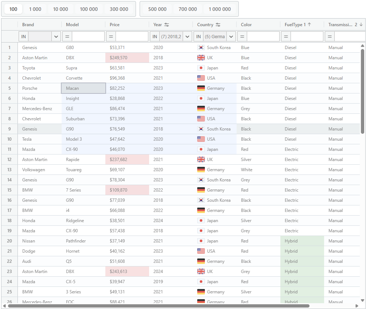The image size is (366, 309).
Task: Click the Corvette model cell
Action: tap(83, 78)
